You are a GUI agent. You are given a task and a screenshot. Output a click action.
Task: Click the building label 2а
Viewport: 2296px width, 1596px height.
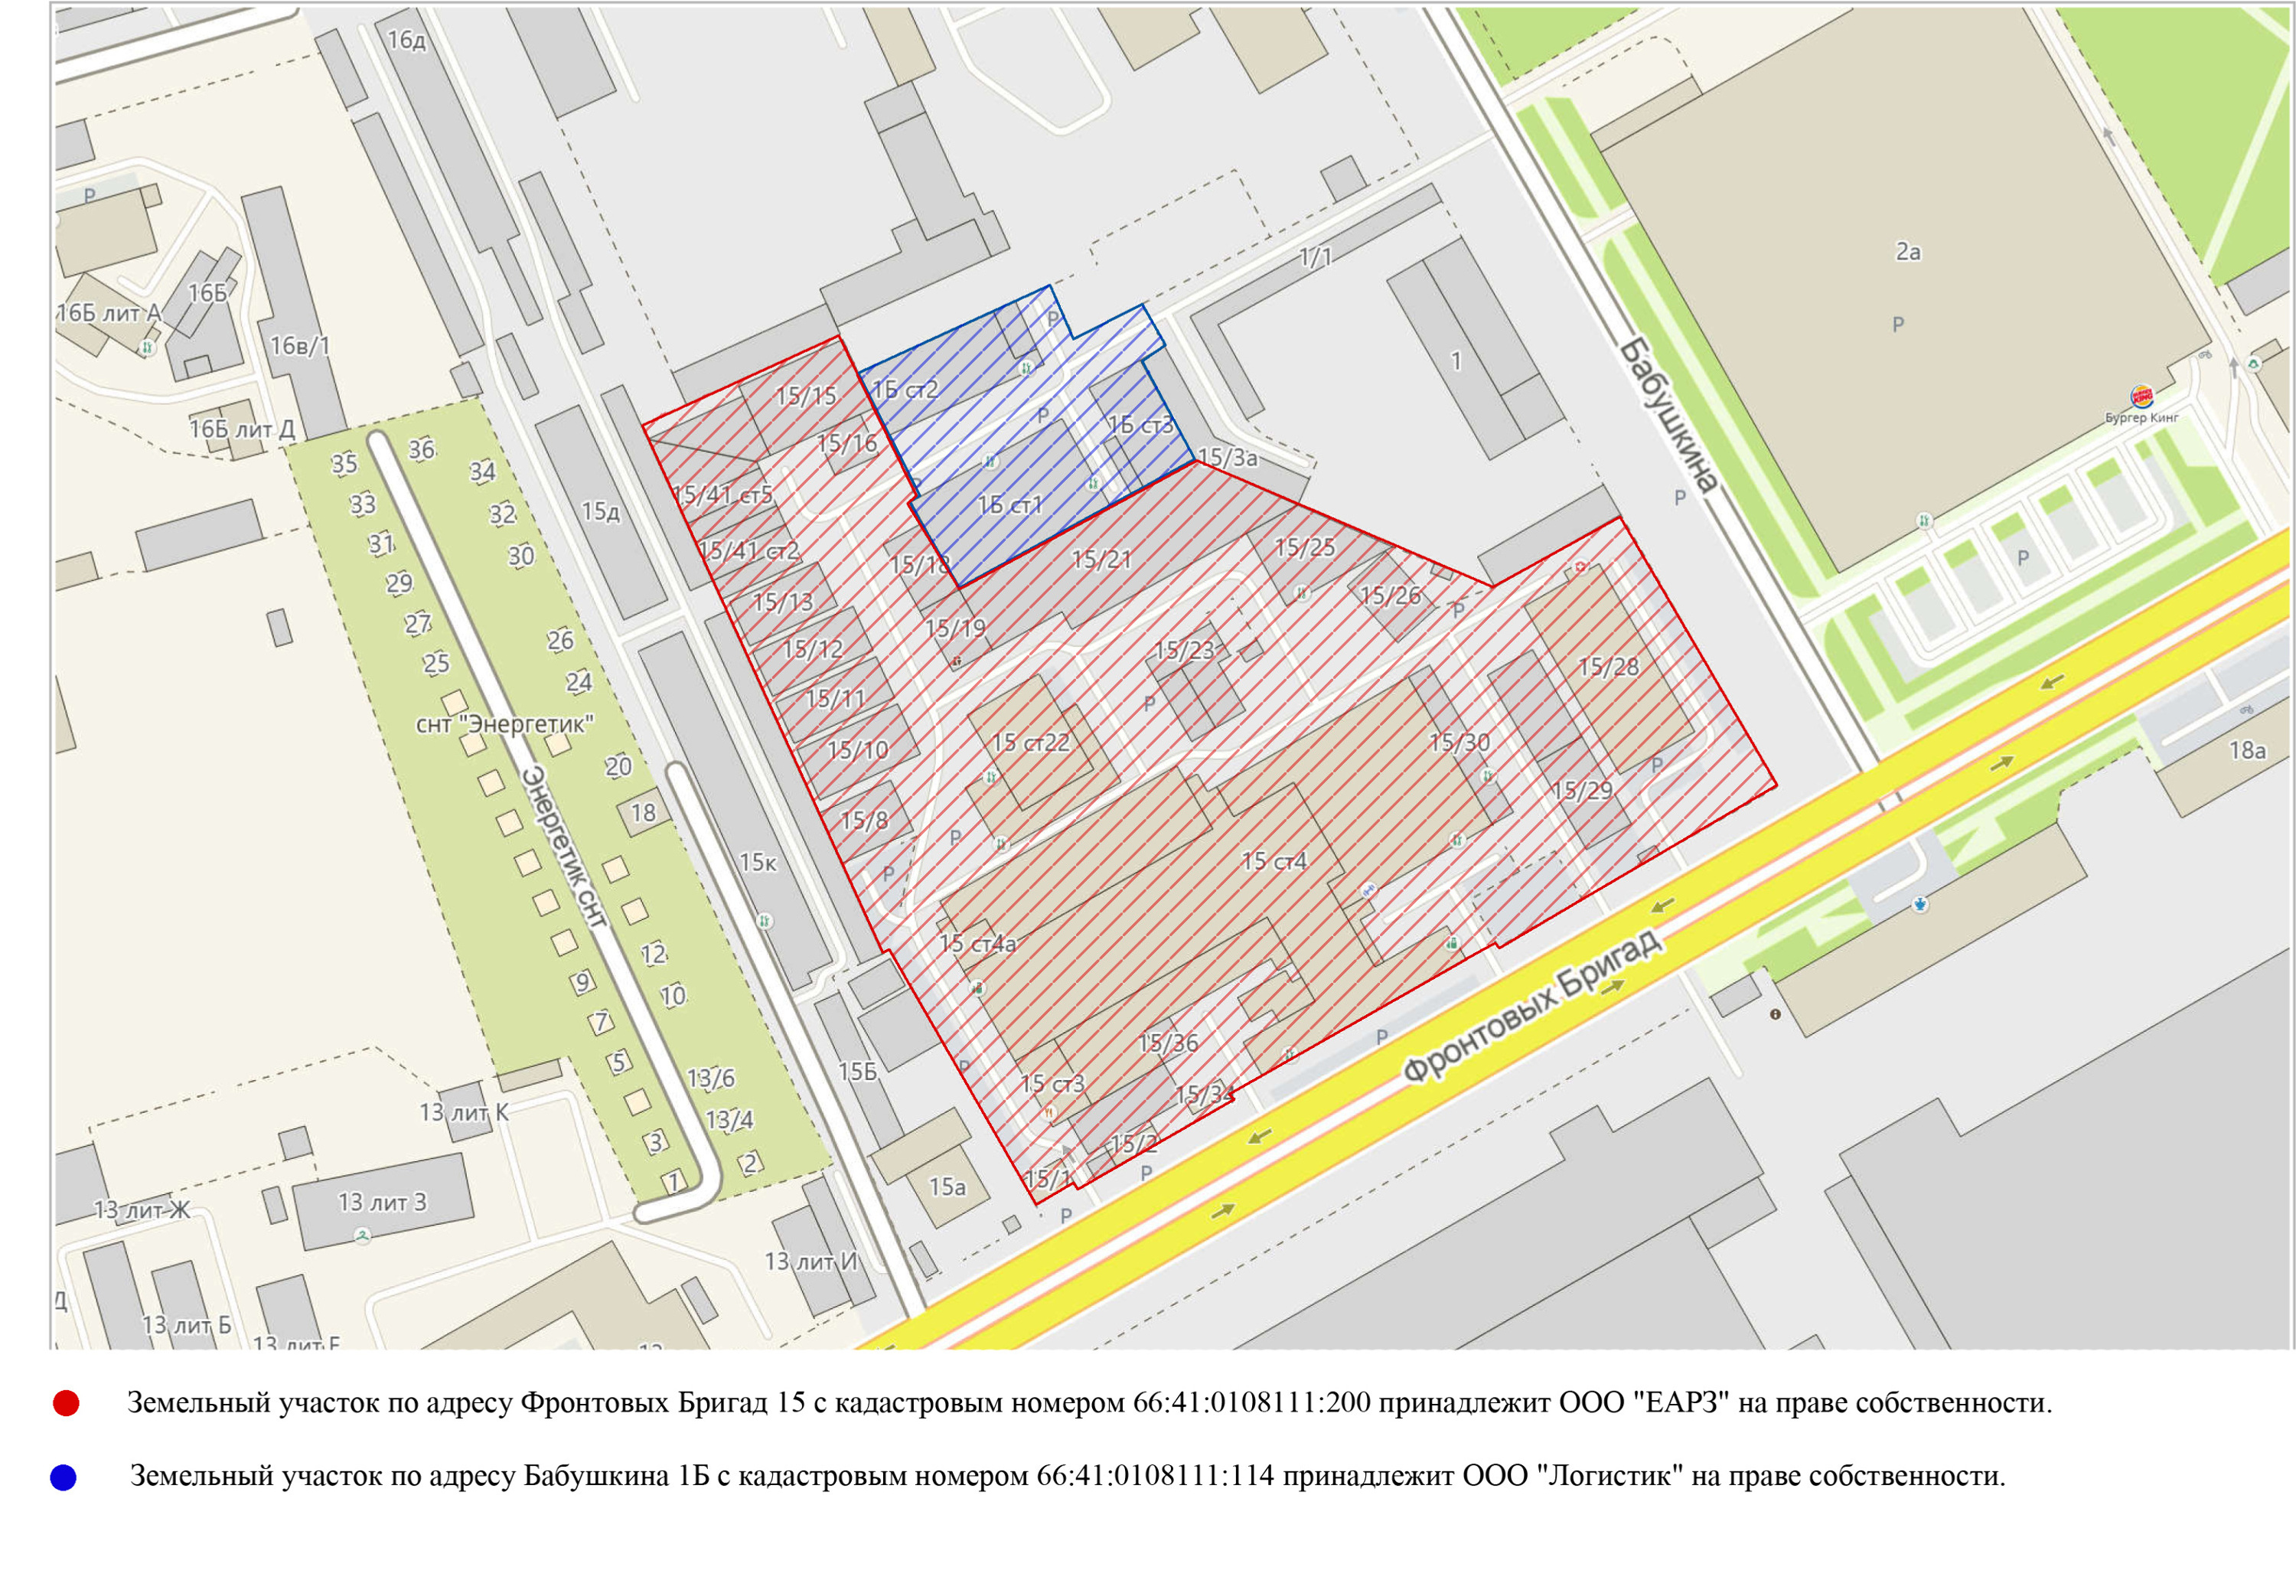[x=1907, y=252]
